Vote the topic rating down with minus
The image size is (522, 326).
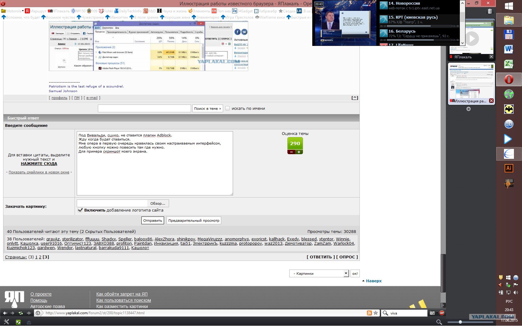(291, 152)
